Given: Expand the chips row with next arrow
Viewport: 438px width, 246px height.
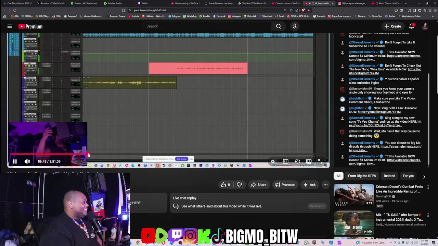Looking at the screenshot, I should [424, 177].
